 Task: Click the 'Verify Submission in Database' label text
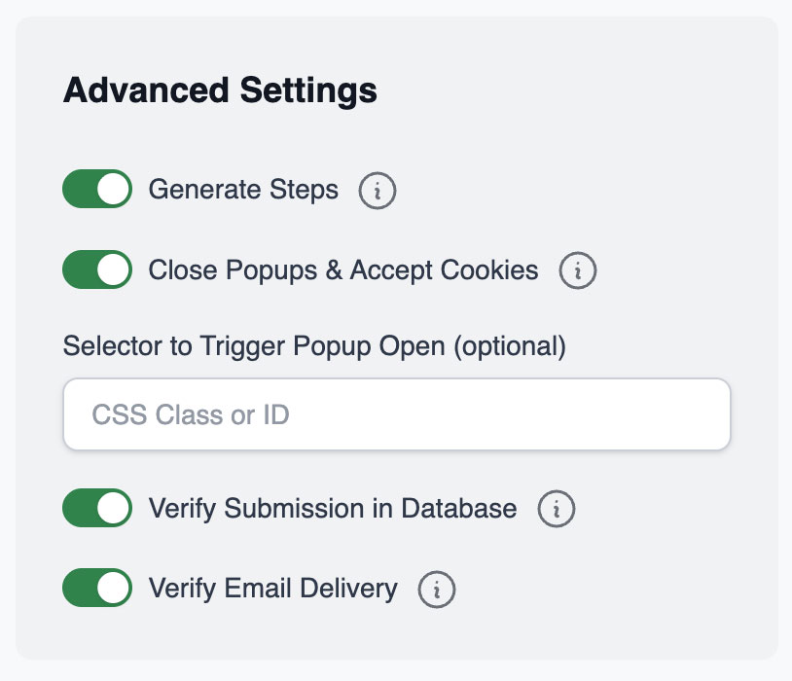tap(332, 508)
